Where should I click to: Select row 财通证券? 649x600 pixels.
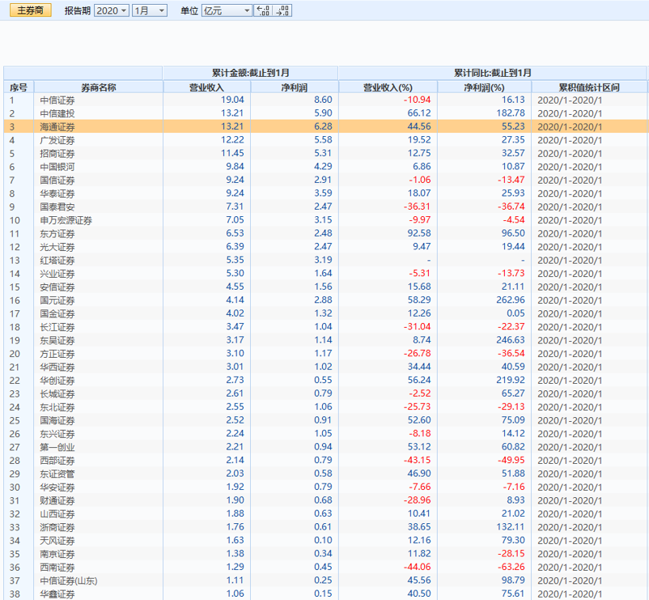point(325,500)
